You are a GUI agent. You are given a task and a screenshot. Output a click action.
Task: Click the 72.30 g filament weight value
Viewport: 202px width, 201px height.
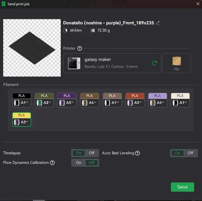104,31
